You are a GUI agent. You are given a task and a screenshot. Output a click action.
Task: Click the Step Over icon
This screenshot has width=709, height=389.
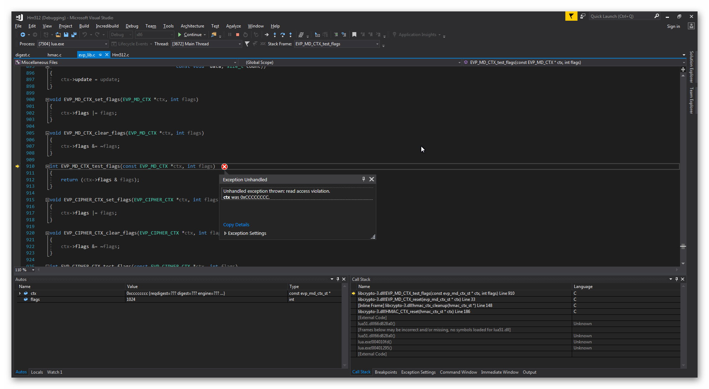[282, 35]
